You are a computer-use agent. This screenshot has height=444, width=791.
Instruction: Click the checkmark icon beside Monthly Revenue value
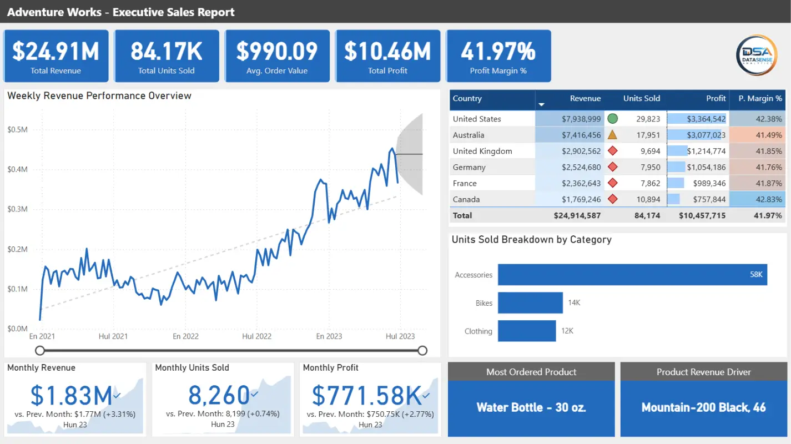pos(117,395)
